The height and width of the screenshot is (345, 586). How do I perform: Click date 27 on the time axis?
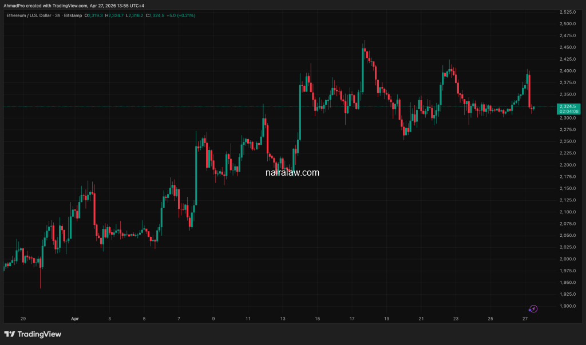525,318
